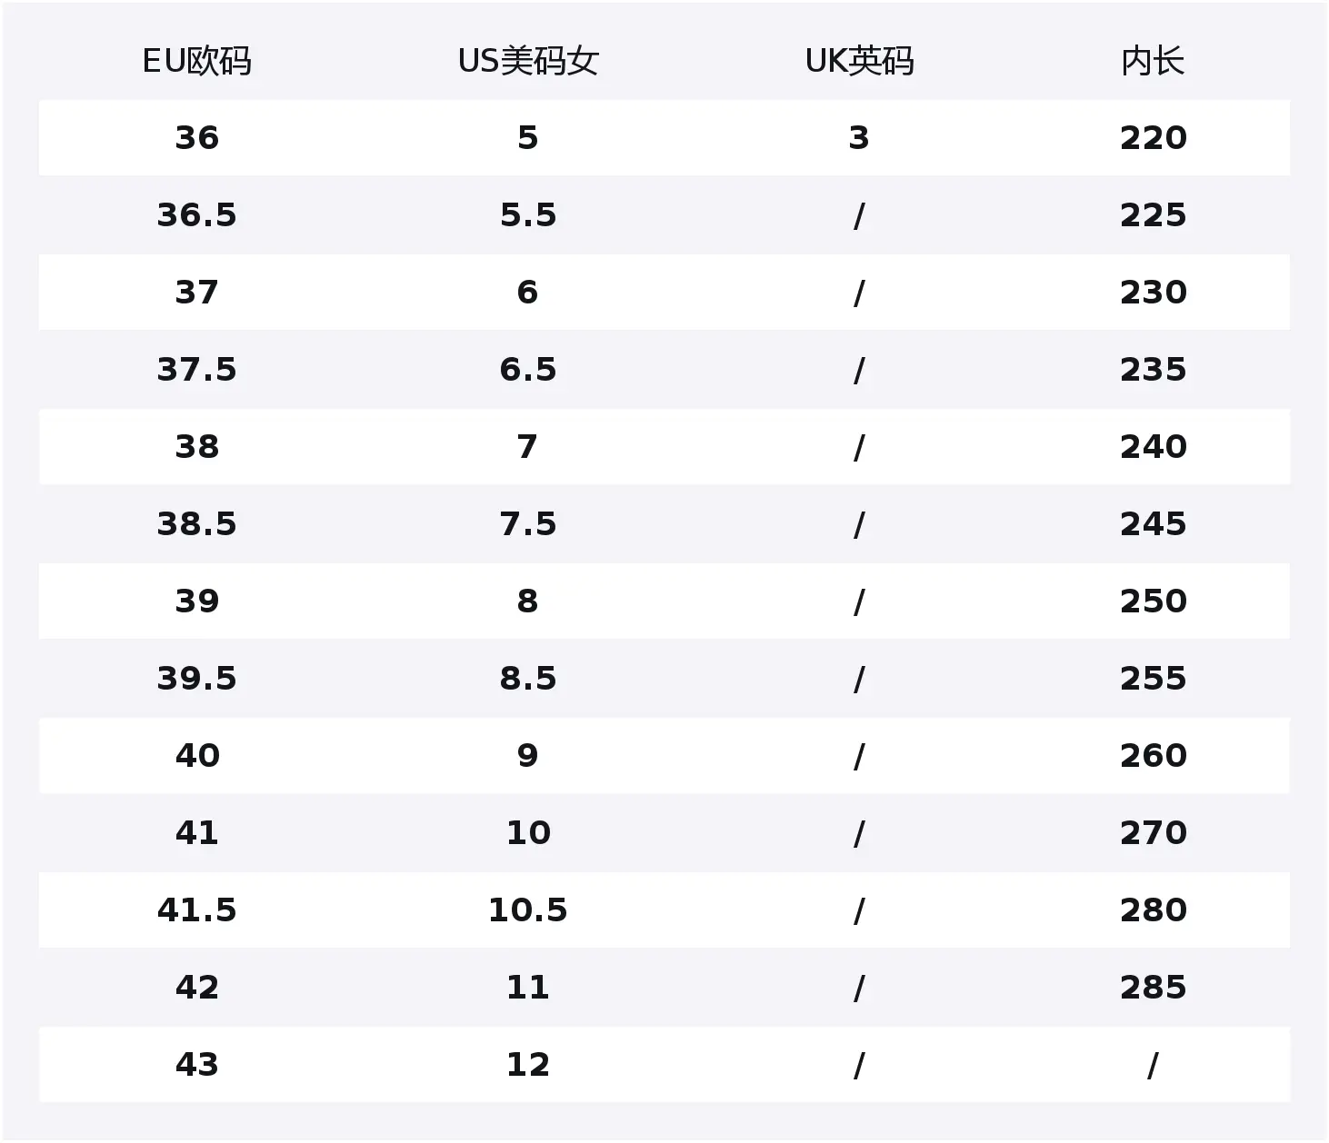Click the US美码女 column header
The image size is (1329, 1143).
[528, 62]
